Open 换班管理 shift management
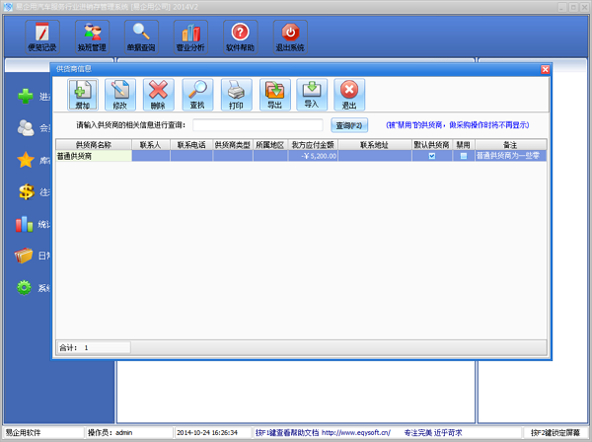The height and width of the screenshot is (442, 592). [92, 37]
